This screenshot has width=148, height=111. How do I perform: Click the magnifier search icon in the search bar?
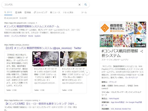point(86,5)
